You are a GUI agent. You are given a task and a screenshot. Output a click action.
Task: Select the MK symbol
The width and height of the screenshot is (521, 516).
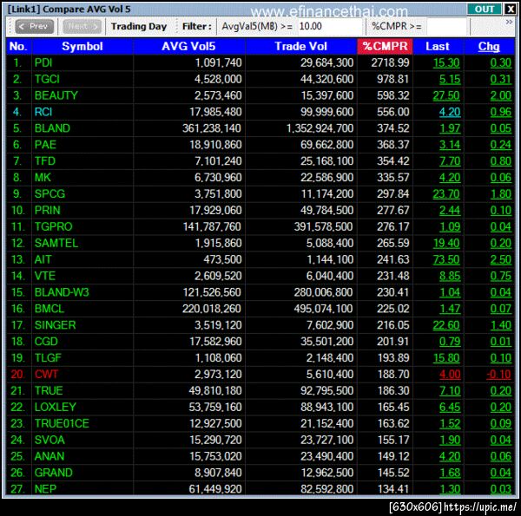(43, 178)
